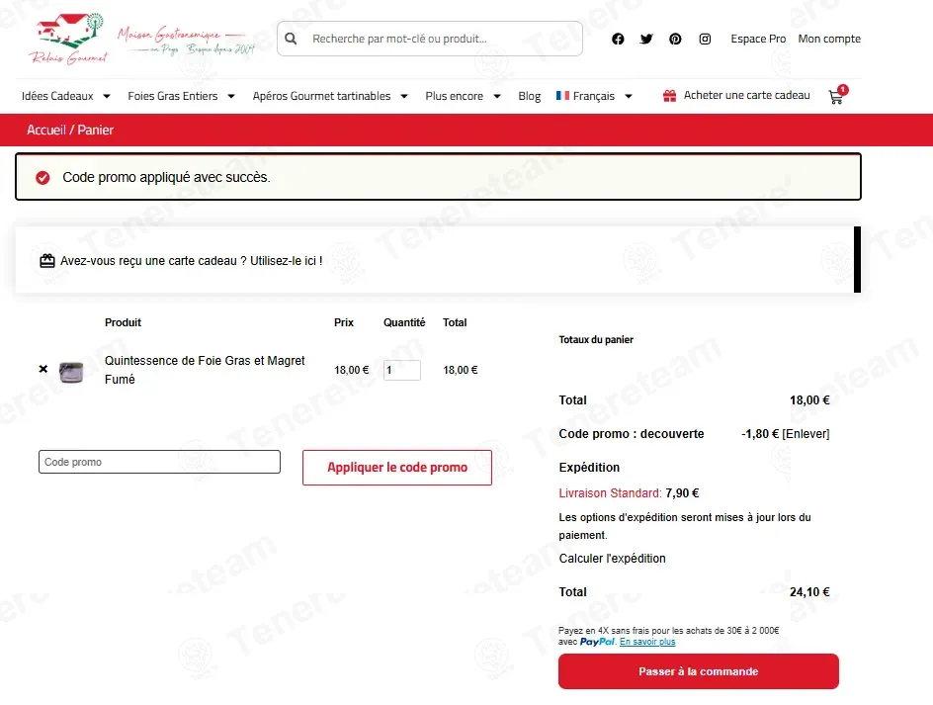Image resolution: width=933 pixels, height=705 pixels.
Task: Click the 'Livraison Standard: 7,90 €' shipping text
Action: point(629,493)
